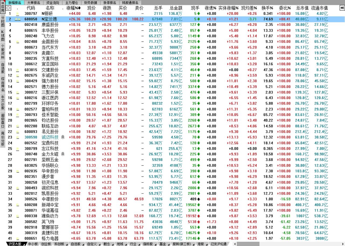
Task: Switch to the 中小板 bottom tab
Action: coord(33,244)
